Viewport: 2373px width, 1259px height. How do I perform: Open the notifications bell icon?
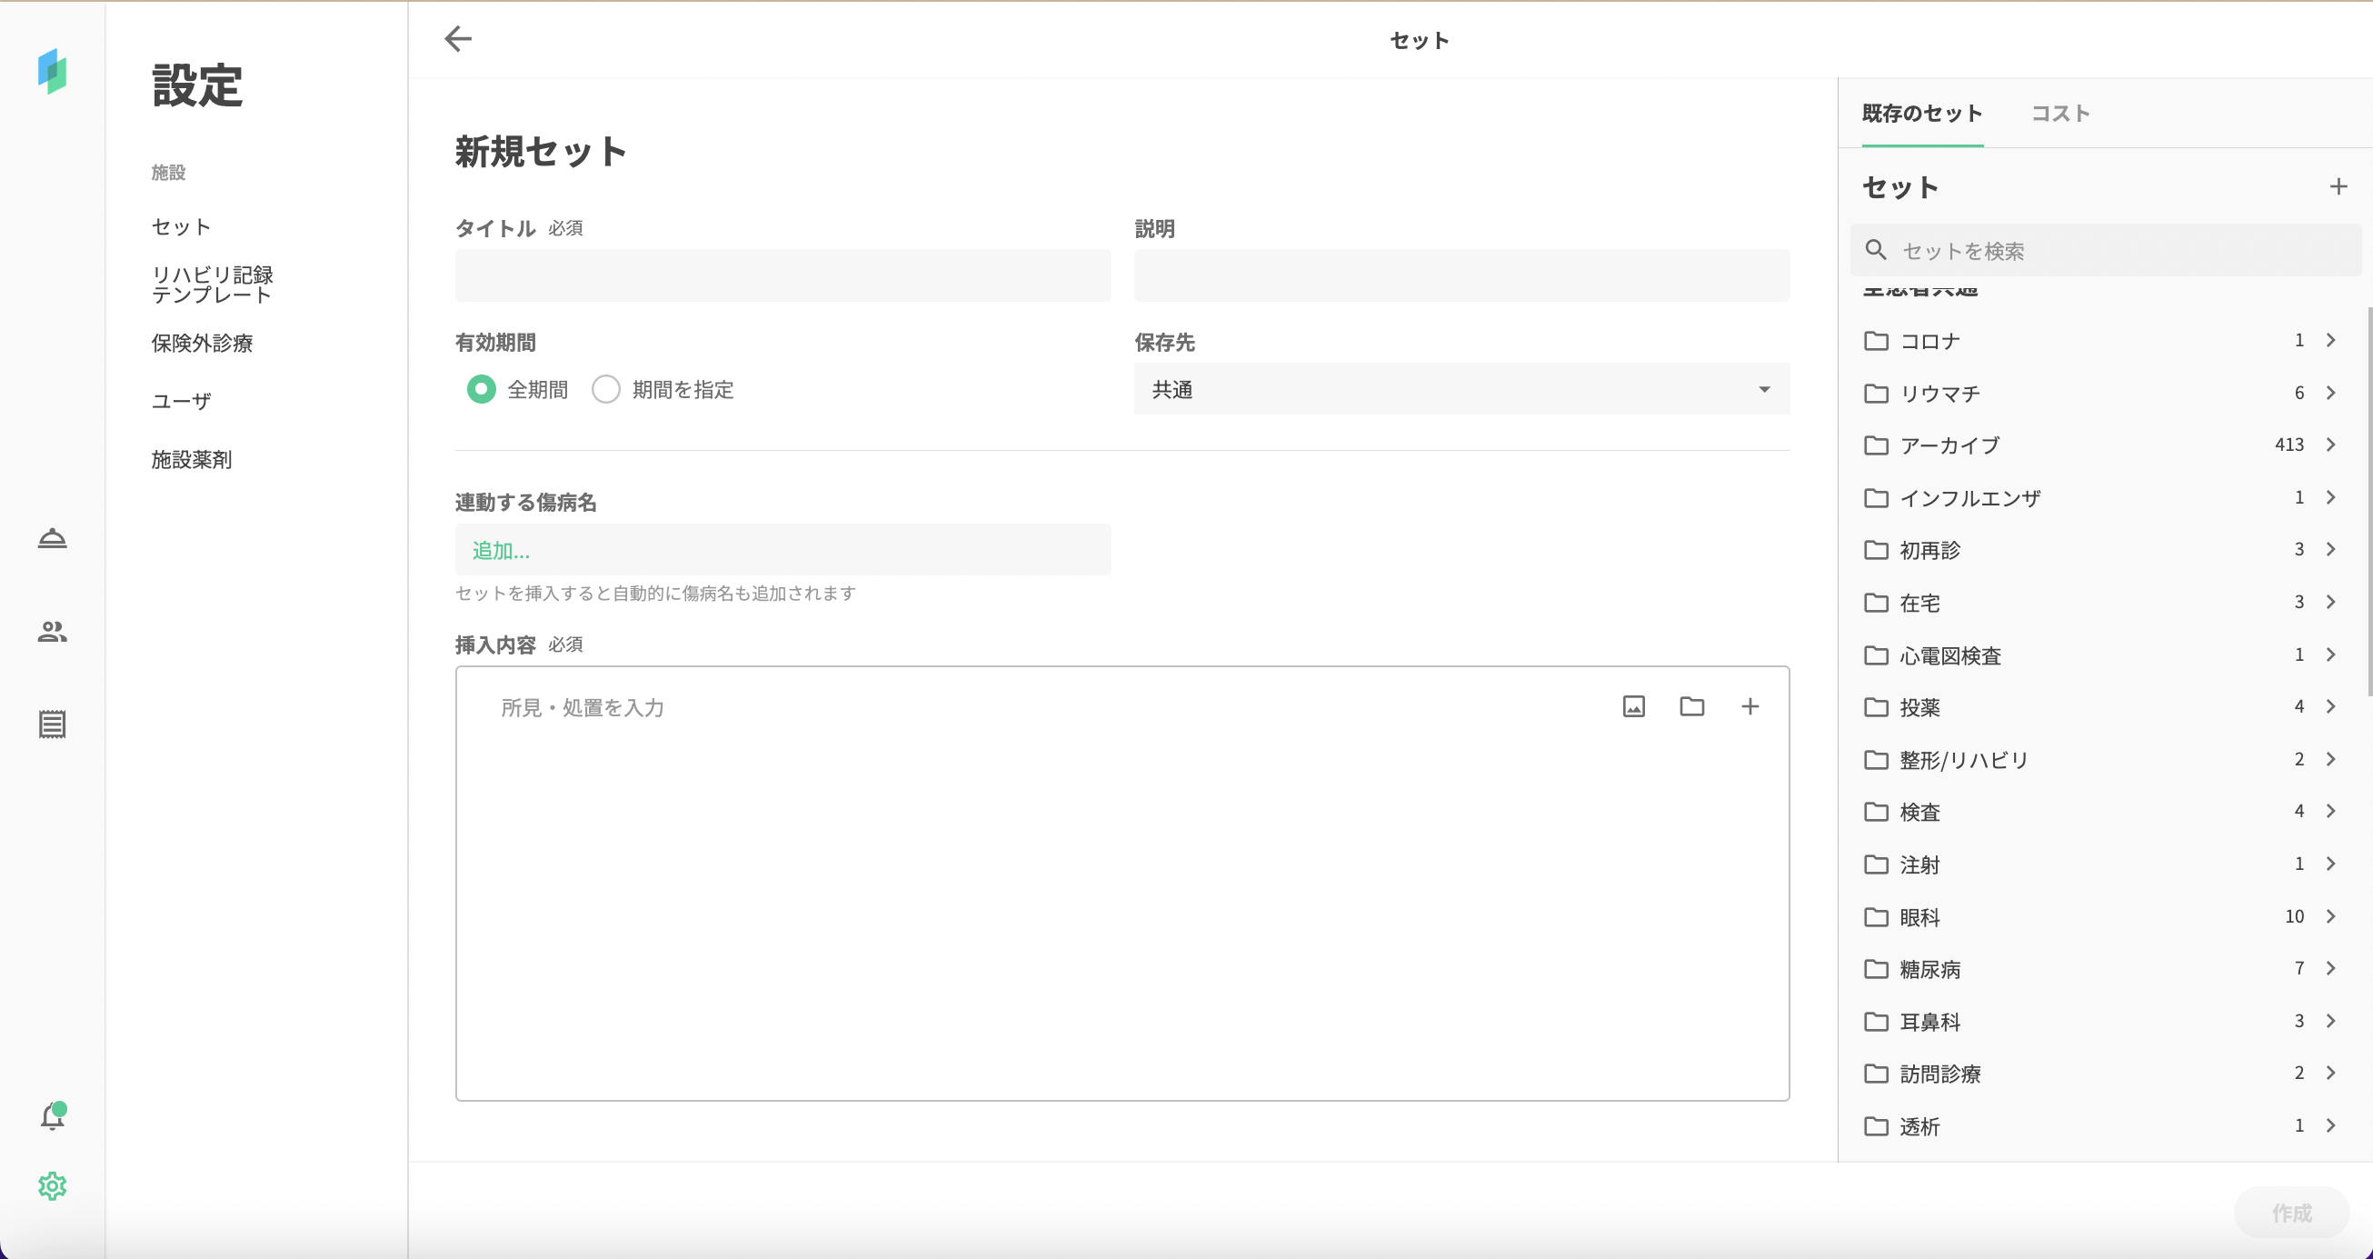(x=54, y=1115)
